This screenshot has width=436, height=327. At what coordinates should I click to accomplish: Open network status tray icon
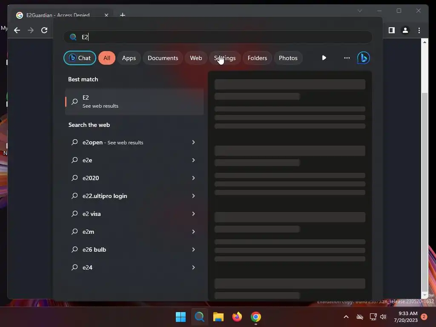(x=373, y=317)
